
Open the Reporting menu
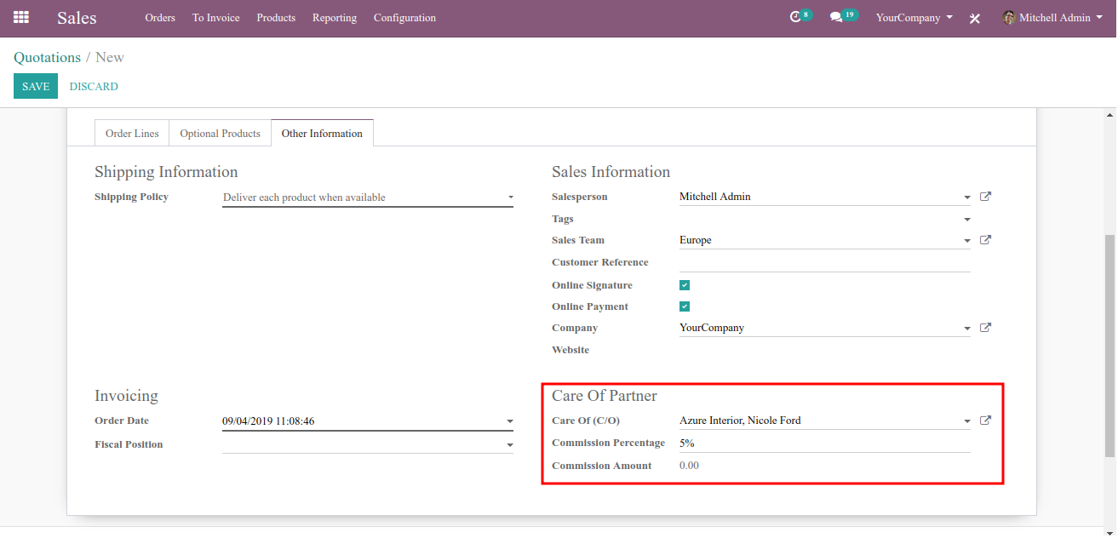[335, 18]
